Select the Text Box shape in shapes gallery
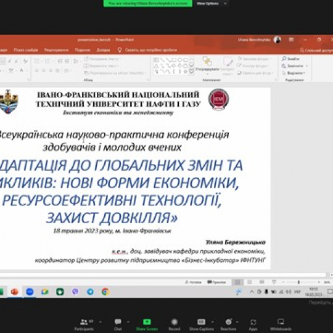 click(x=156, y=60)
